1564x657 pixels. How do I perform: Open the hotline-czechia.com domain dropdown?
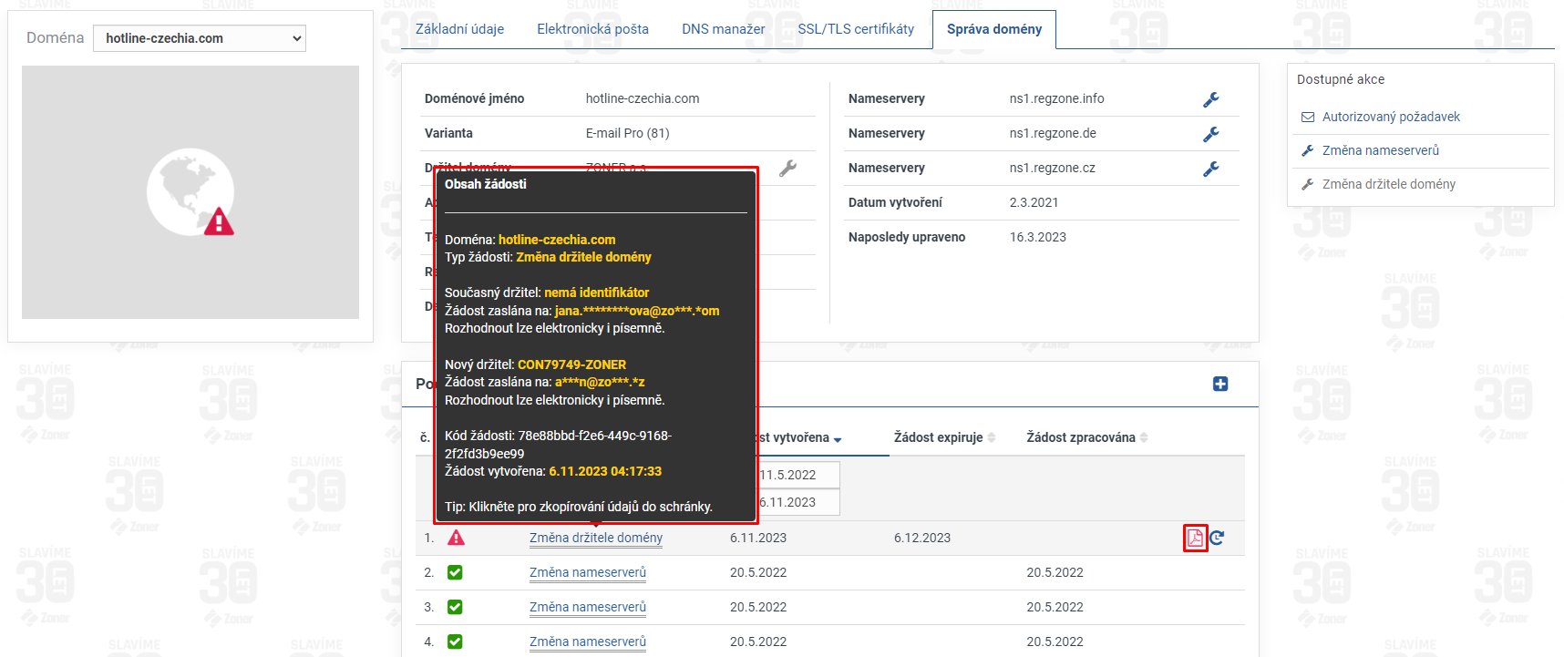(199, 38)
